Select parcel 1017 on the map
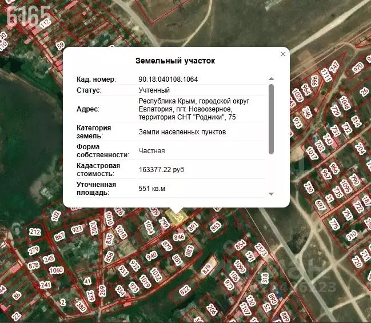The height and width of the screenshot is (323, 371). (312, 153)
